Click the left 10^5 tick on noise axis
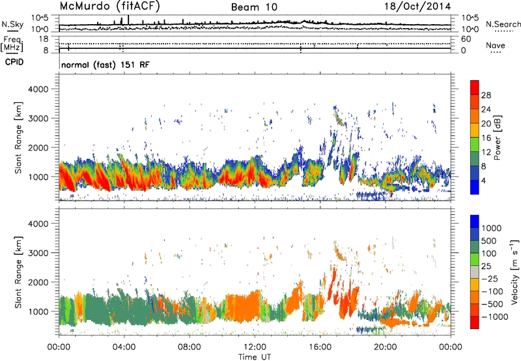521x361 pixels. [40, 18]
